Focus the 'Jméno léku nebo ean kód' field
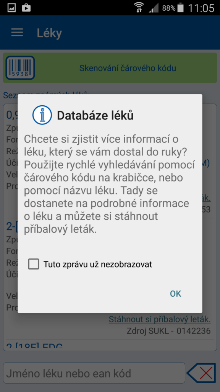Viewport: 220px width, 392px height. tap(94, 373)
